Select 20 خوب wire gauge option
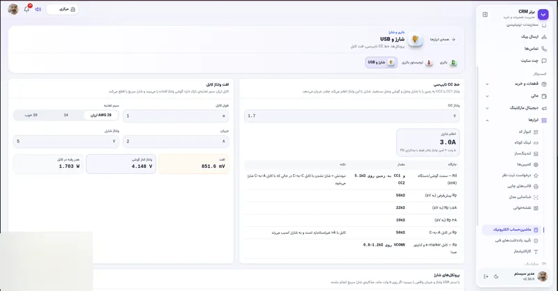 [31, 115]
